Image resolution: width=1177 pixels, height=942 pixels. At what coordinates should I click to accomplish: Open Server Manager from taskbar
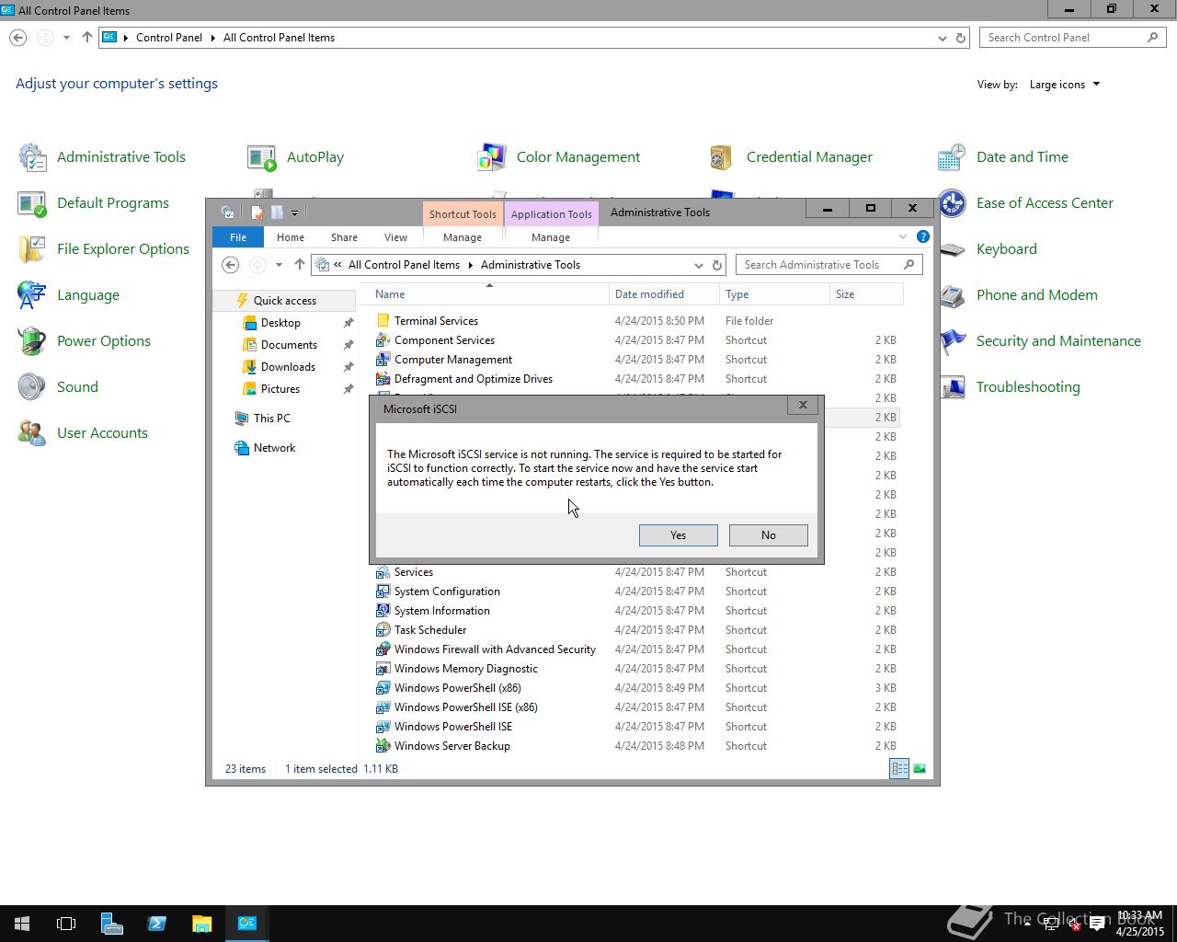tap(111, 924)
